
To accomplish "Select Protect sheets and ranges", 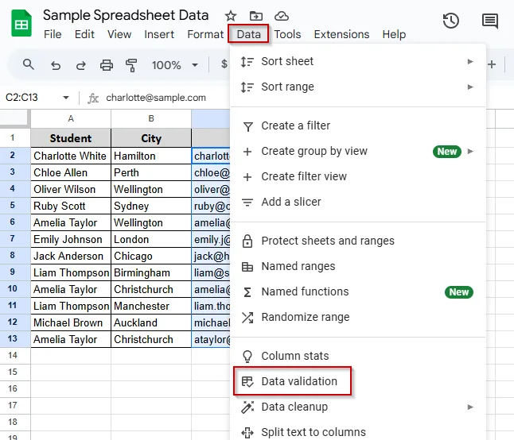I will tap(358, 241).
